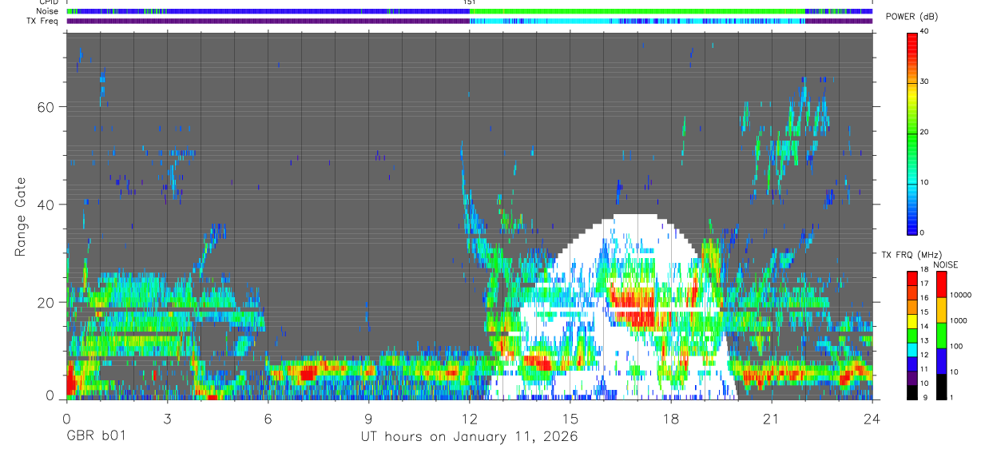Click the green 13-14 MHz TX FRQ swatch
Image resolution: width=981 pixels, height=453 pixels.
click(912, 336)
